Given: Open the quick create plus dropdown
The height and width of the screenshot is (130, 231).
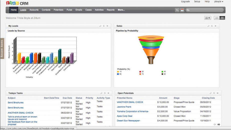Looking at the screenshot, I should coord(177,10).
